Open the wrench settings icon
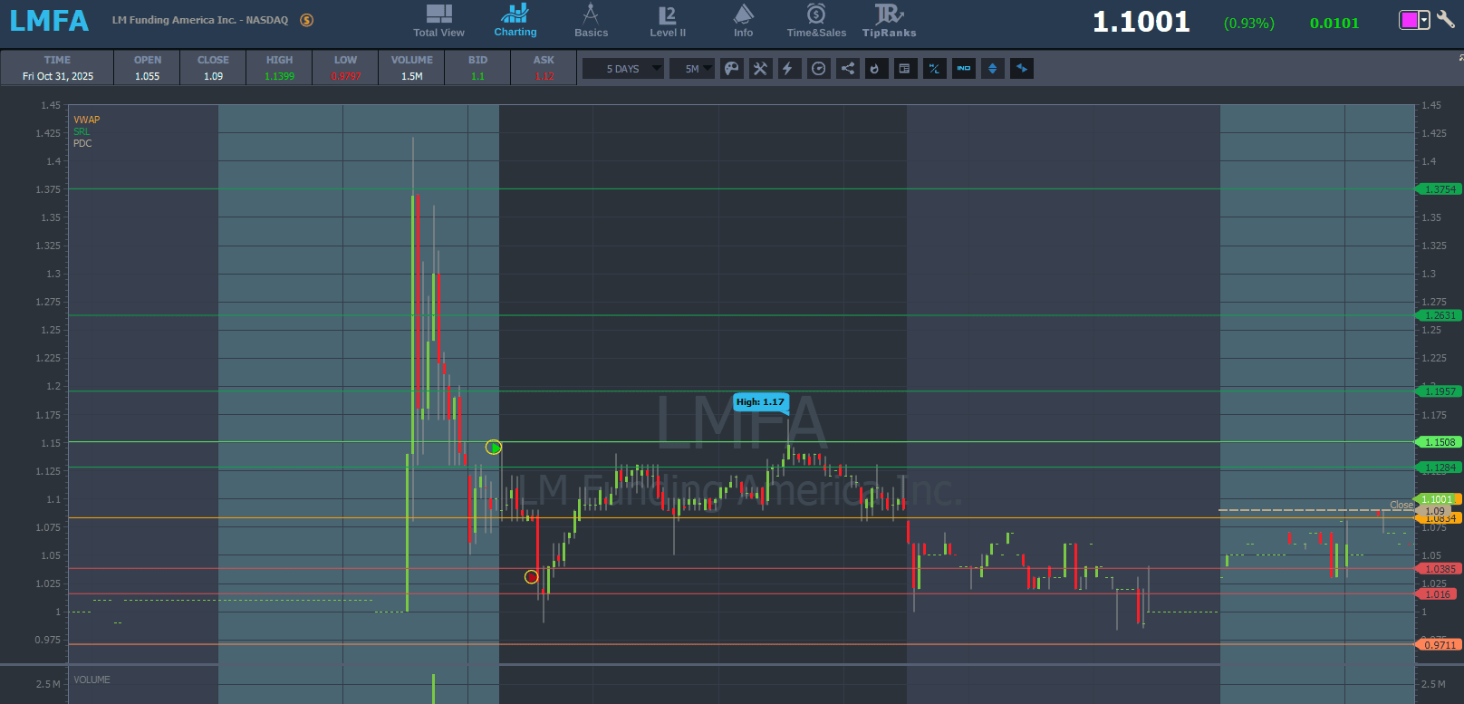 1446,19
